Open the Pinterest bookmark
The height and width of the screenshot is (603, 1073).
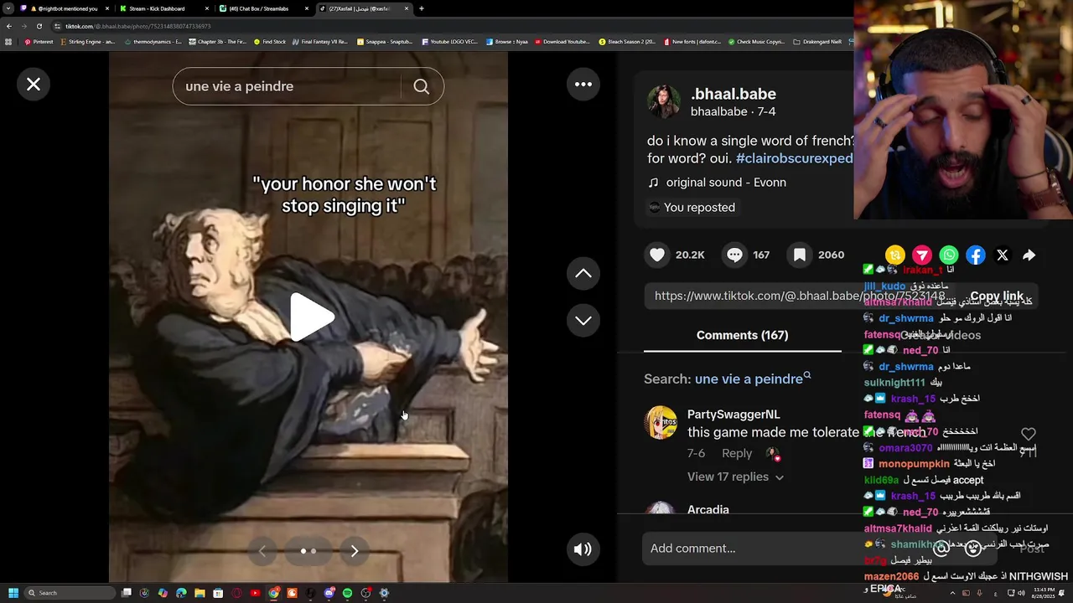39,41
